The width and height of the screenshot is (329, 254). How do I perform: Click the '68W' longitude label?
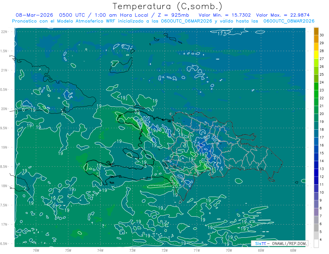pos(293,250)
